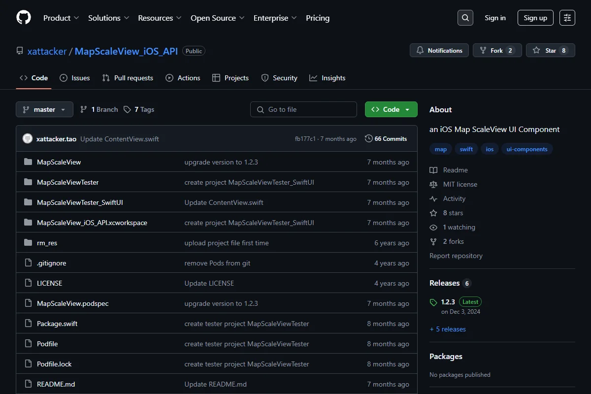
Task: Click the Sign up button
Action: 535,18
